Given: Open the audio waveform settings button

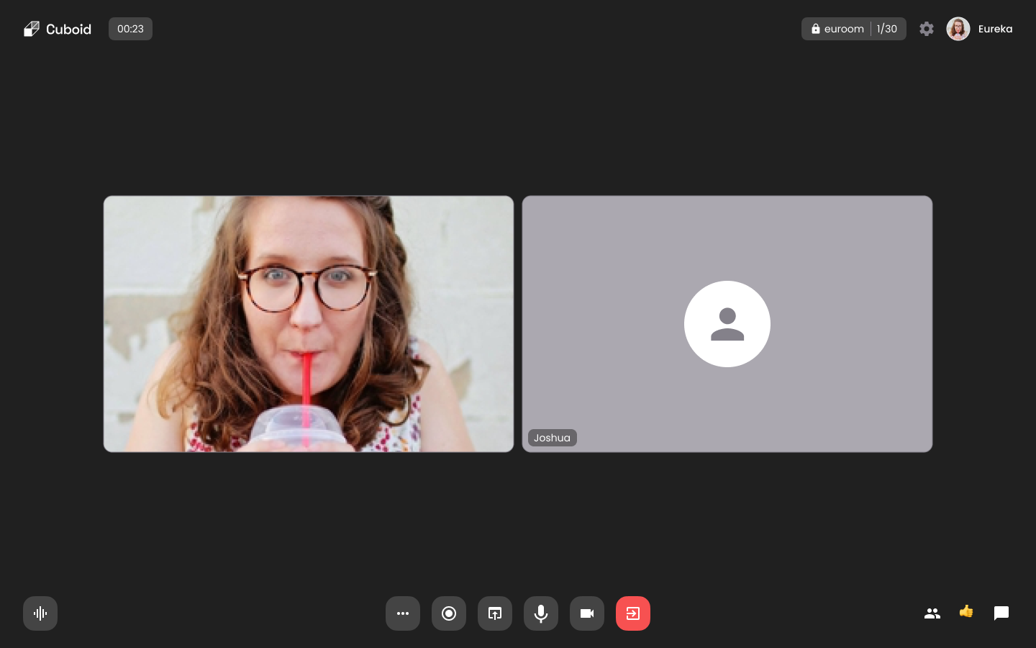Looking at the screenshot, I should click(40, 613).
